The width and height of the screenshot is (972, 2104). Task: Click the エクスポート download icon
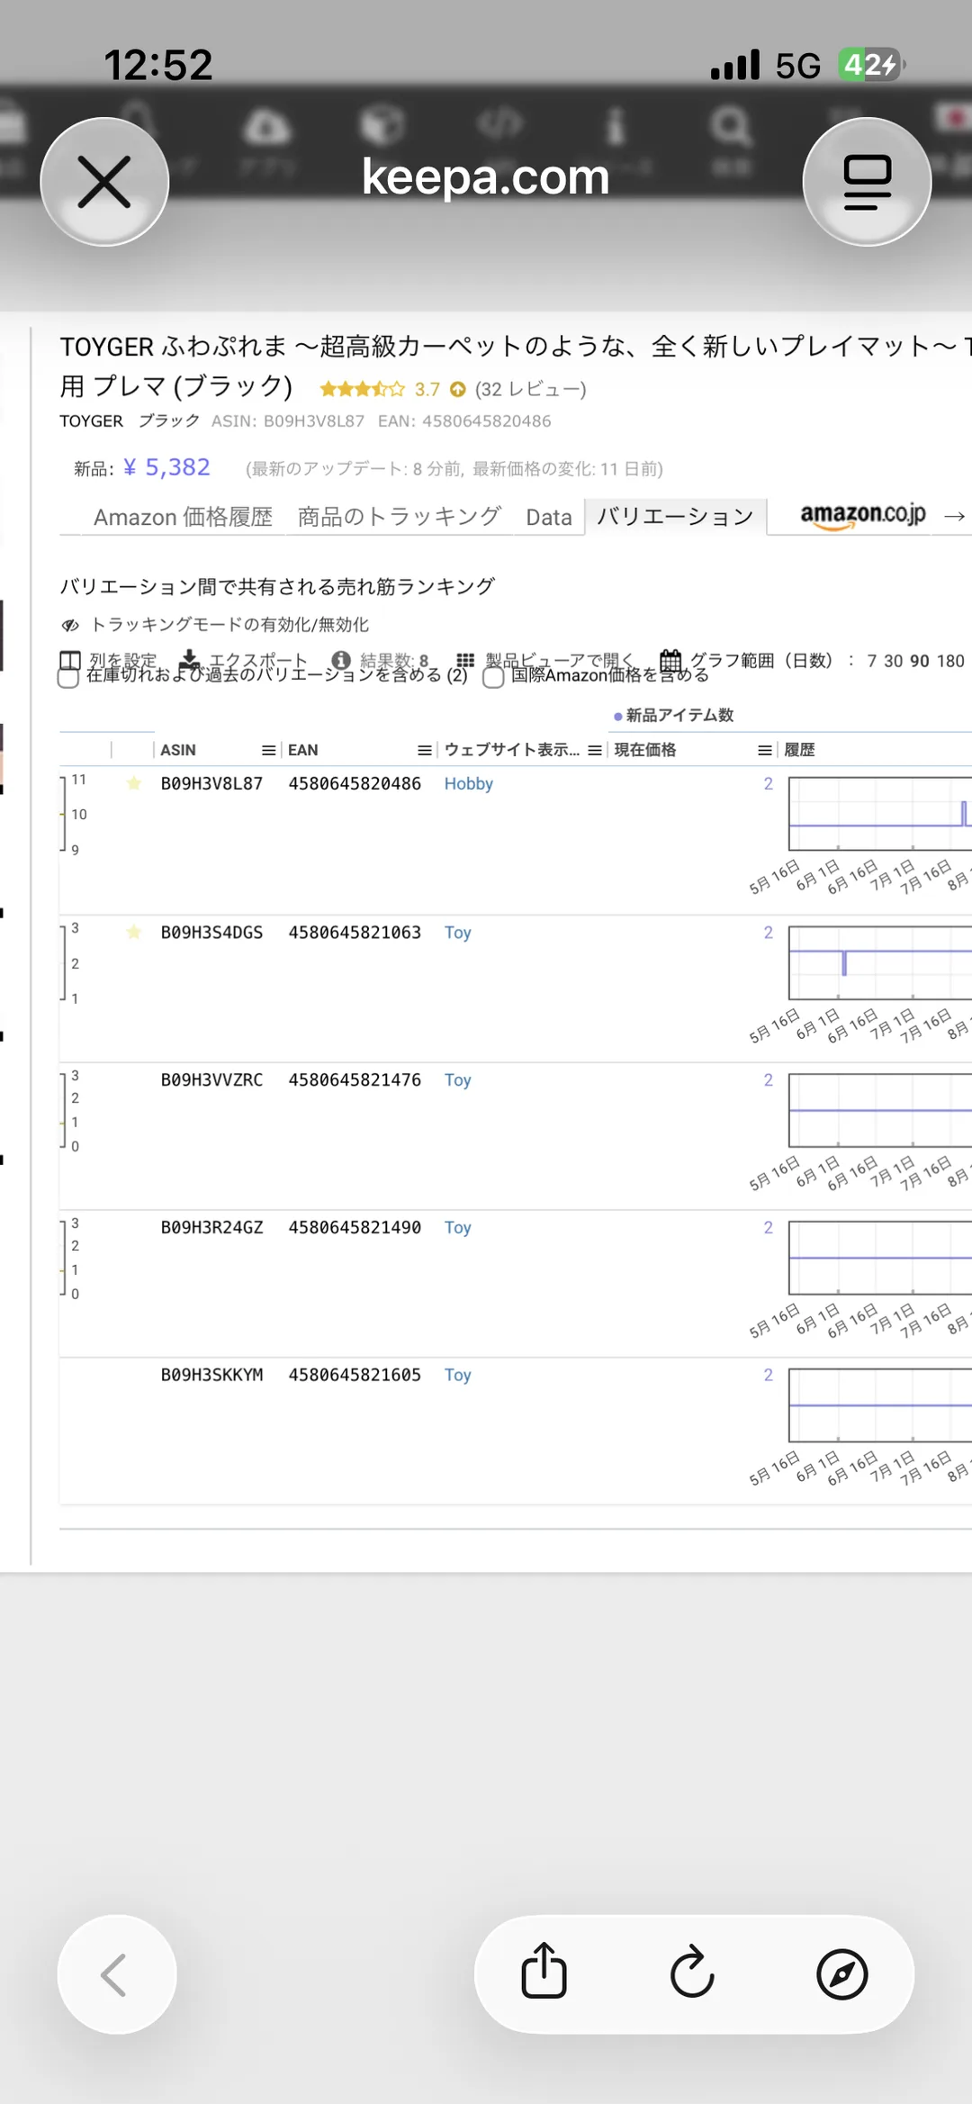tap(189, 660)
